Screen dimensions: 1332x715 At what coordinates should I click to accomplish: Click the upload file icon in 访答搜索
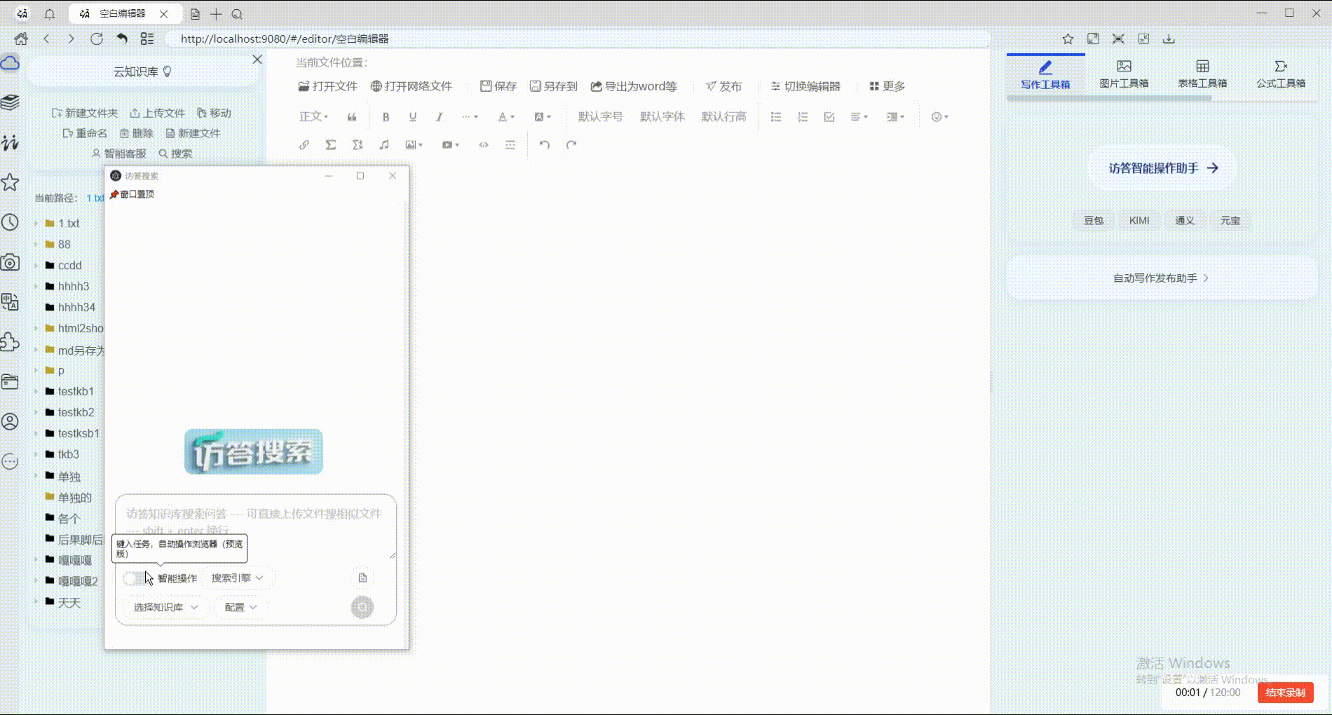[362, 578]
